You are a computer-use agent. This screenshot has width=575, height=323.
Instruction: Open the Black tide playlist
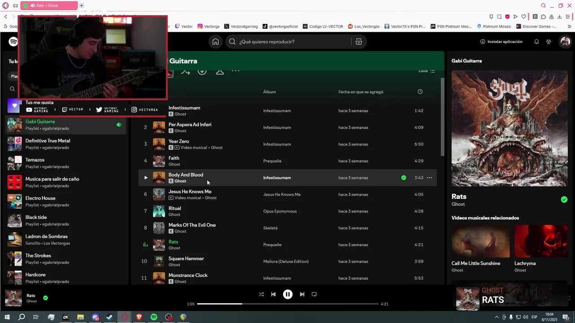pyautogui.click(x=66, y=221)
